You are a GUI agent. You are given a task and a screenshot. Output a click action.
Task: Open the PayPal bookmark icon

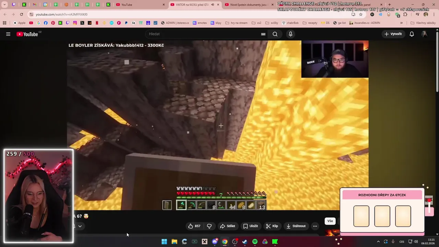click(126, 23)
